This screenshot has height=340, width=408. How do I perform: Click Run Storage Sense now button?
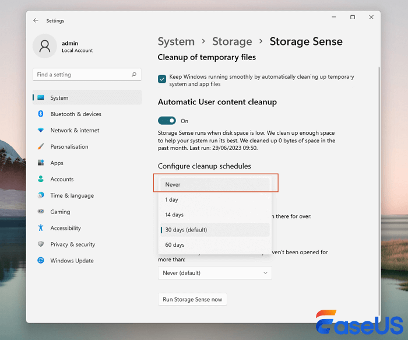192,299
